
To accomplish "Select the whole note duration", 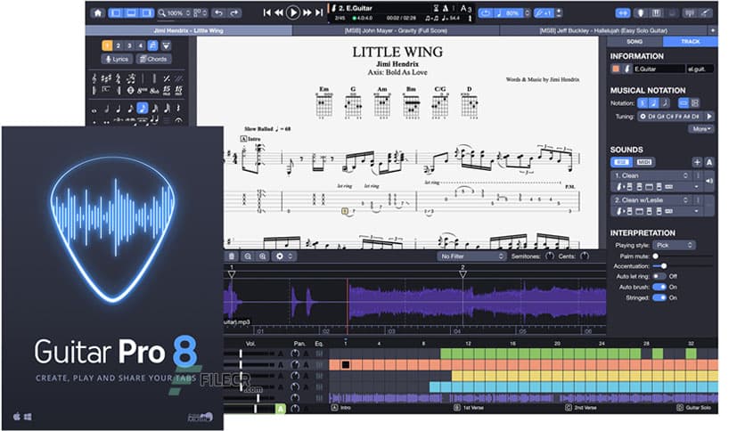I will pos(94,110).
